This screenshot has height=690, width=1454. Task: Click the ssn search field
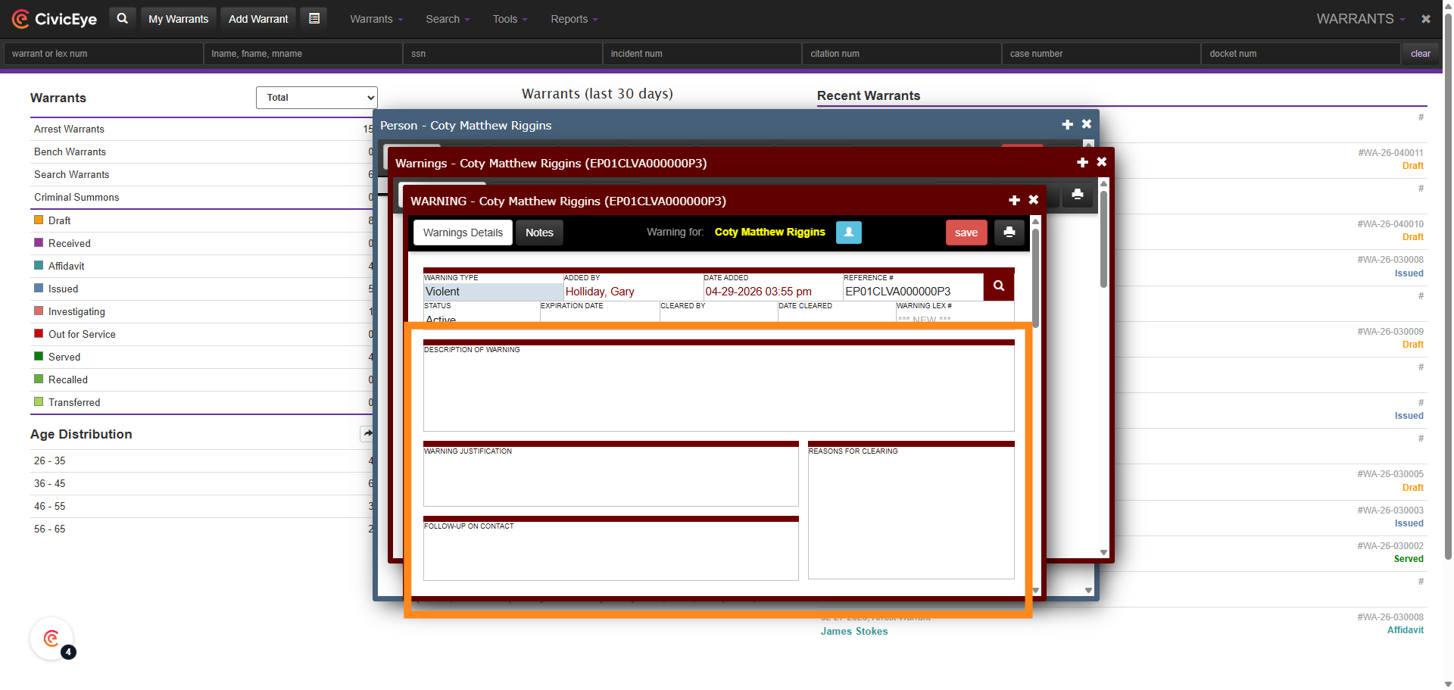click(503, 54)
